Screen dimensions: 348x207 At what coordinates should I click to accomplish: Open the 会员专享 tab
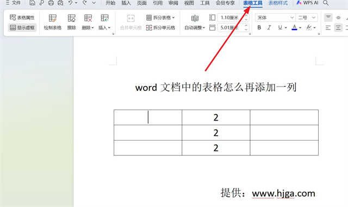tap(225, 3)
